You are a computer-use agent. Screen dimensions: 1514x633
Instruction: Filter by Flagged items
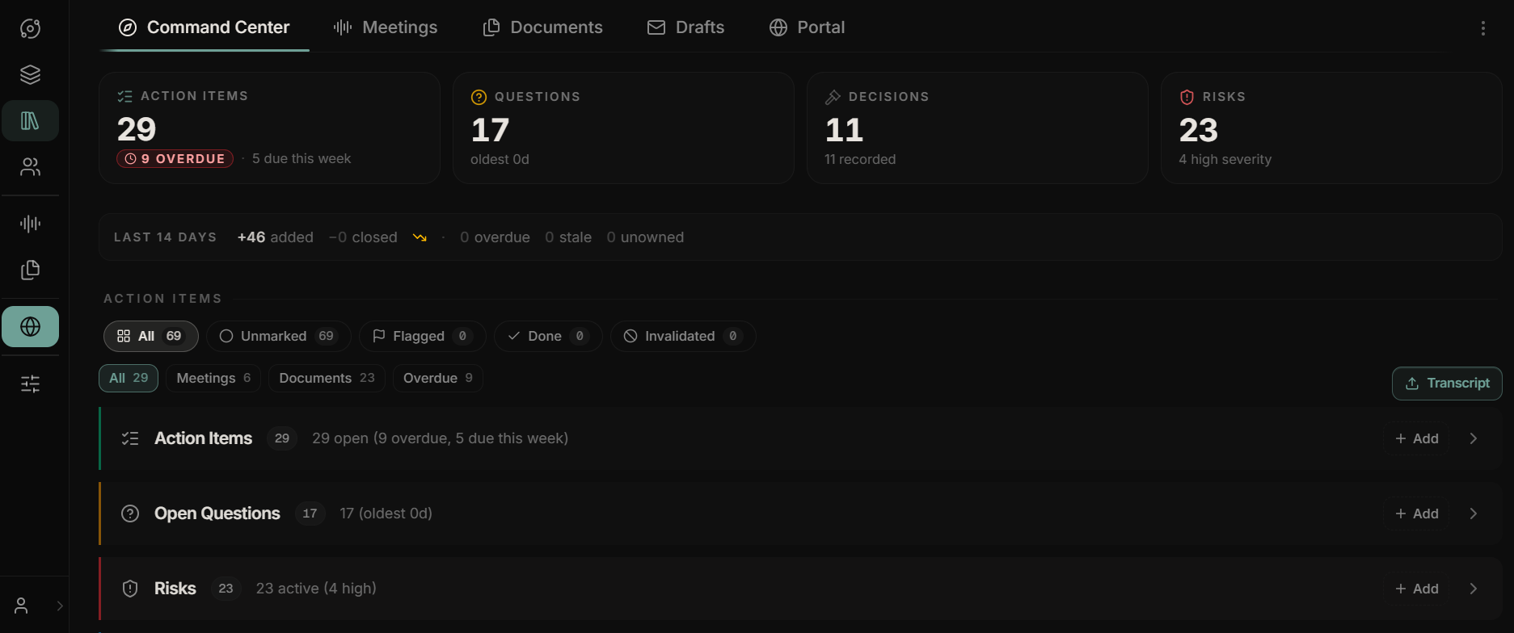pyautogui.click(x=422, y=336)
